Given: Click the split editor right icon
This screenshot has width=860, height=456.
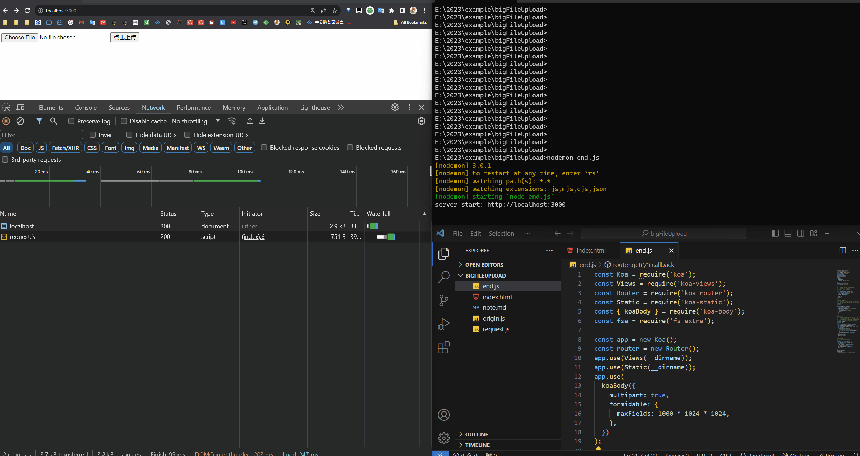Looking at the screenshot, I should [x=842, y=250].
